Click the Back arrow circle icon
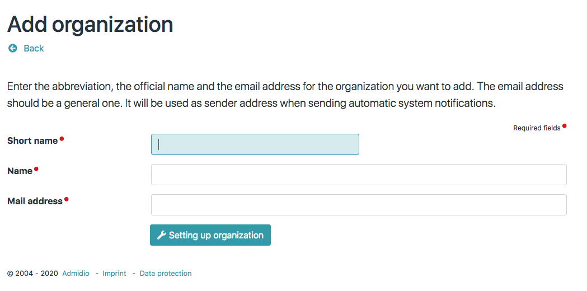This screenshot has width=587, height=291. tap(12, 49)
